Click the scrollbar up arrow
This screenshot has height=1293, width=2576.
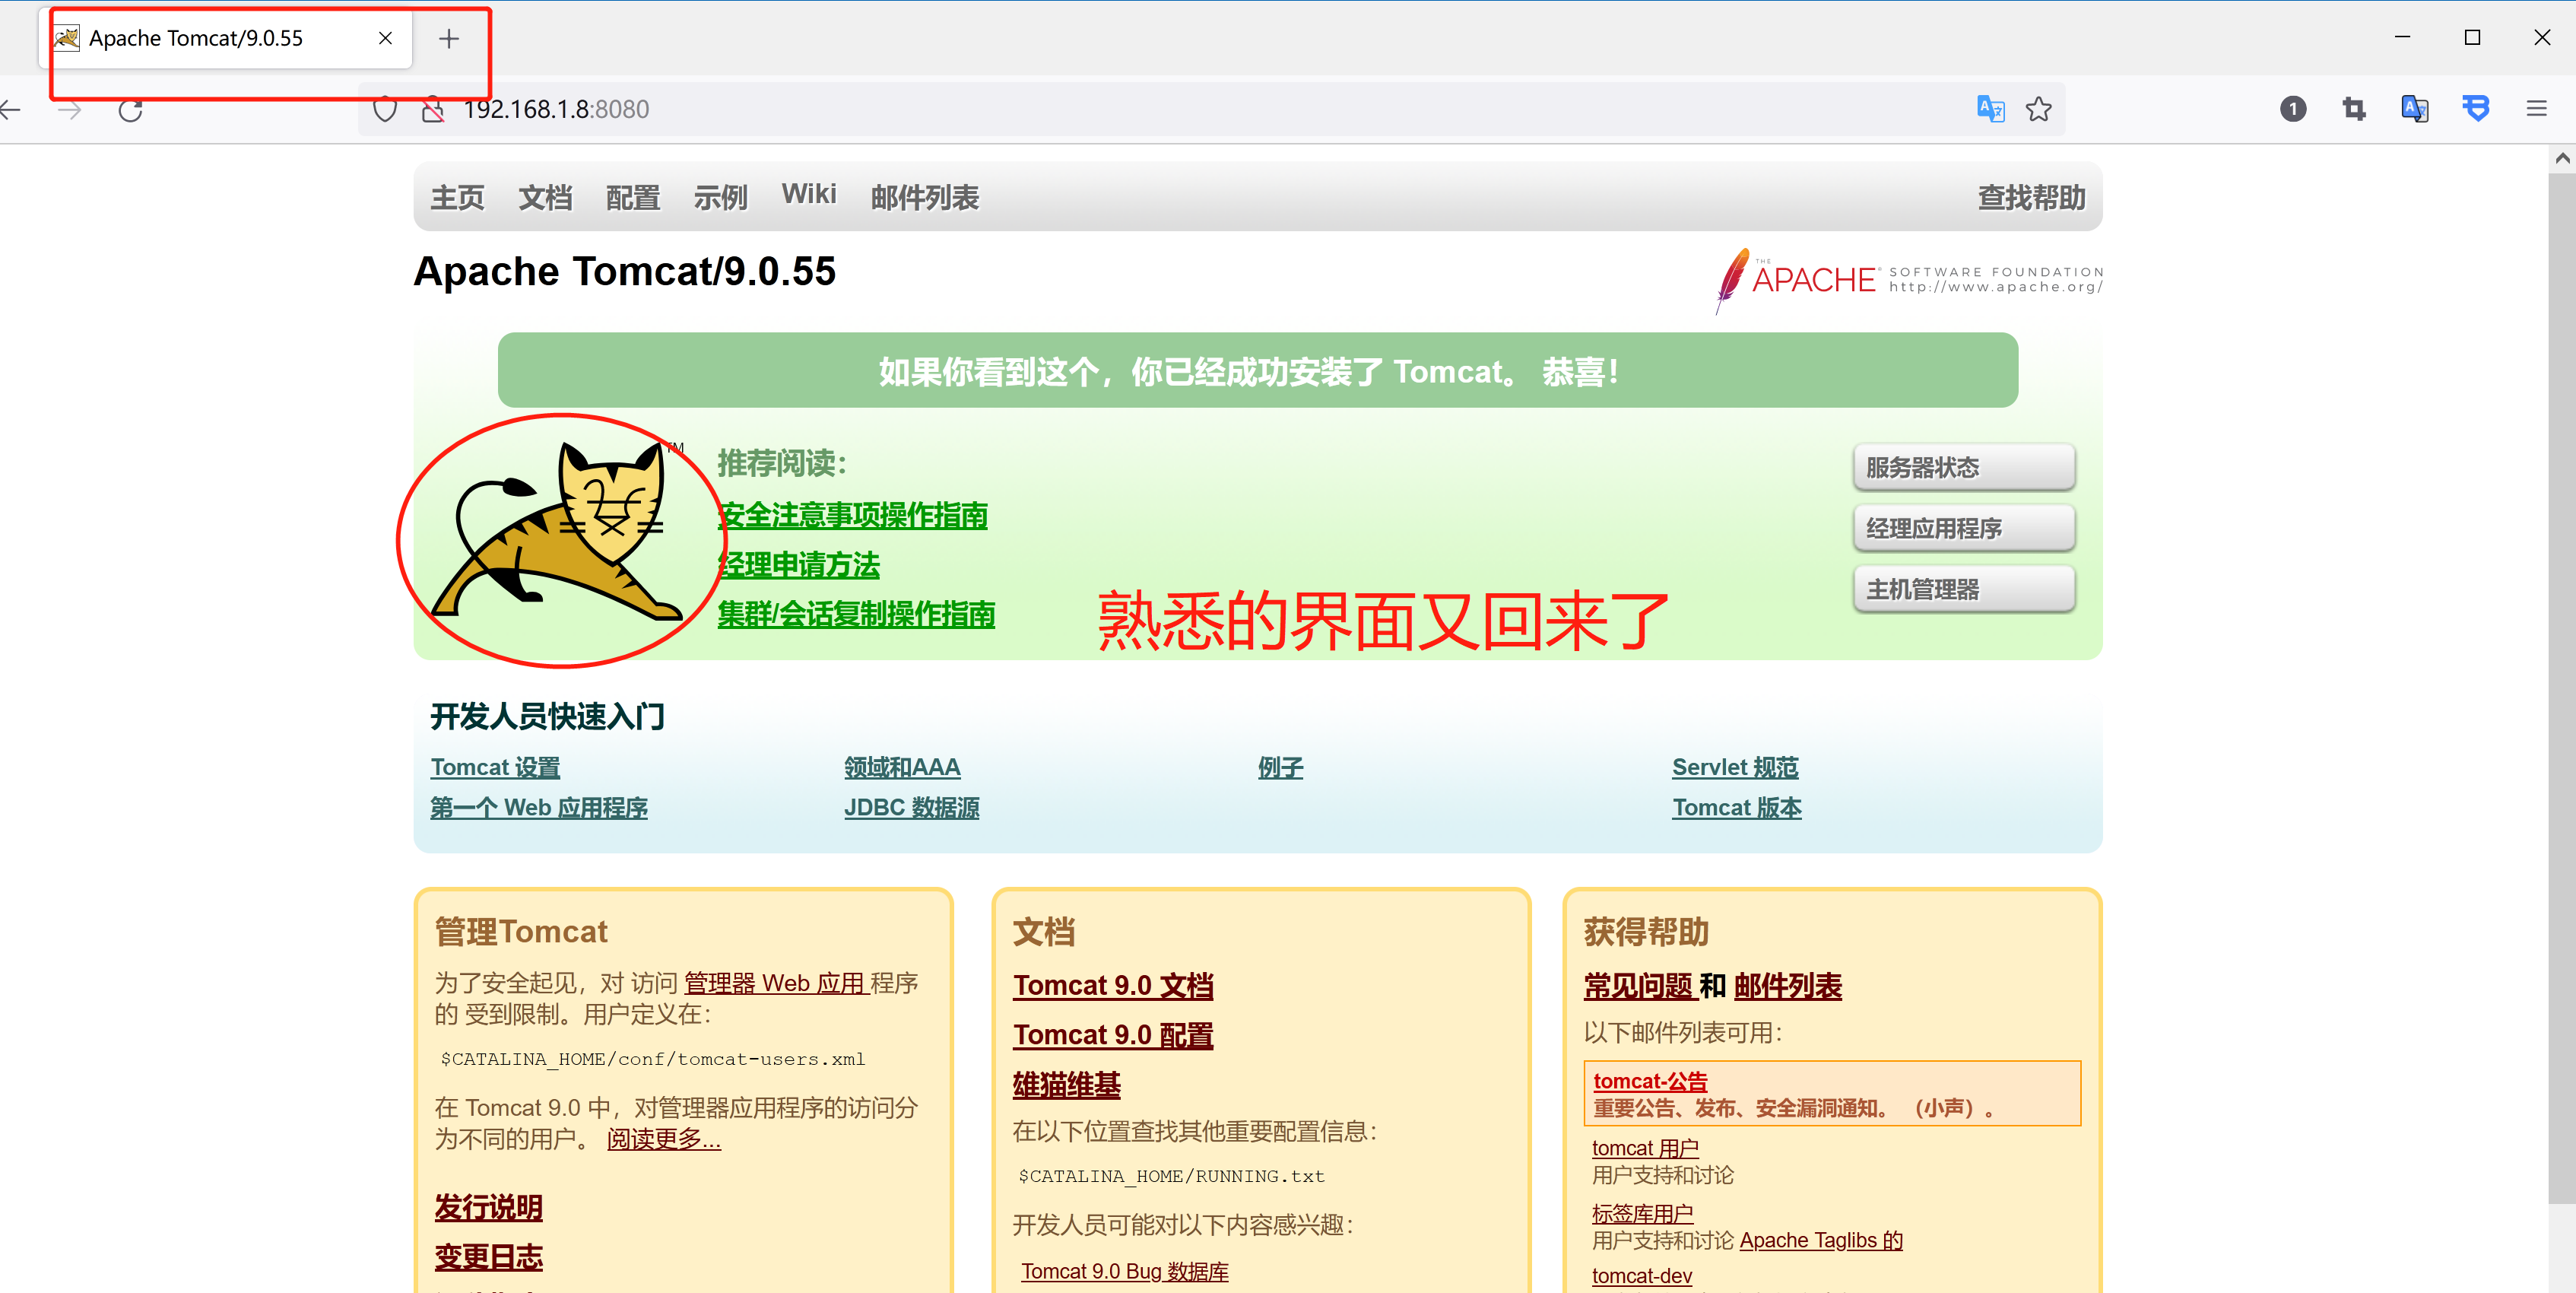click(2562, 158)
